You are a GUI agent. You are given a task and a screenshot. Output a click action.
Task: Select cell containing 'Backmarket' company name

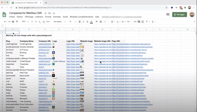pyautogui.click(x=29, y=75)
